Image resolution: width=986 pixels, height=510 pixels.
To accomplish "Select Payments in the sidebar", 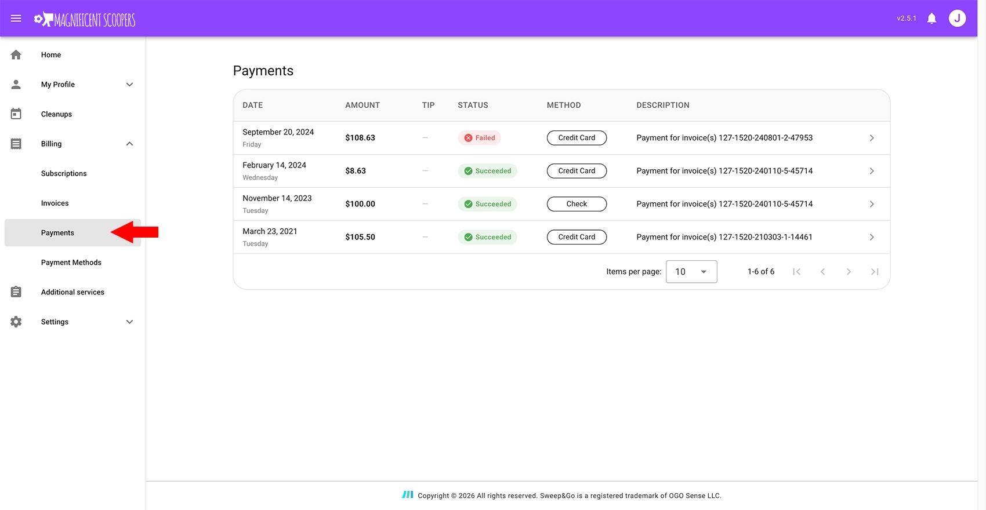I will point(72,233).
